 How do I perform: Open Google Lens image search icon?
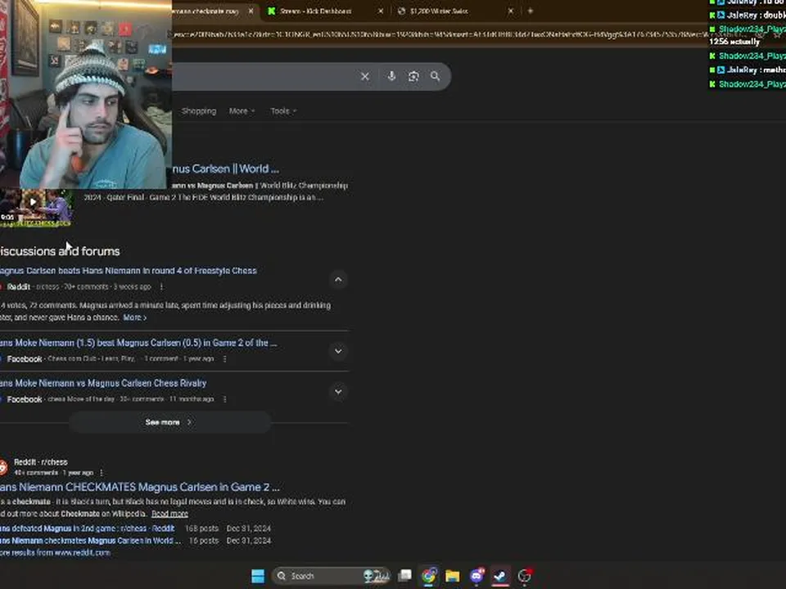point(413,77)
